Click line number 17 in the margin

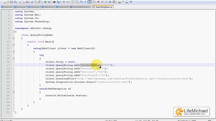(x=8, y=65)
